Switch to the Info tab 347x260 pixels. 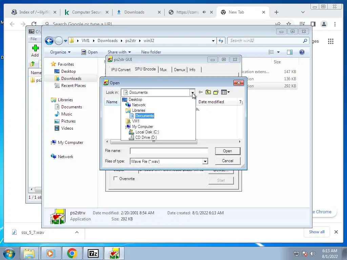(192, 70)
